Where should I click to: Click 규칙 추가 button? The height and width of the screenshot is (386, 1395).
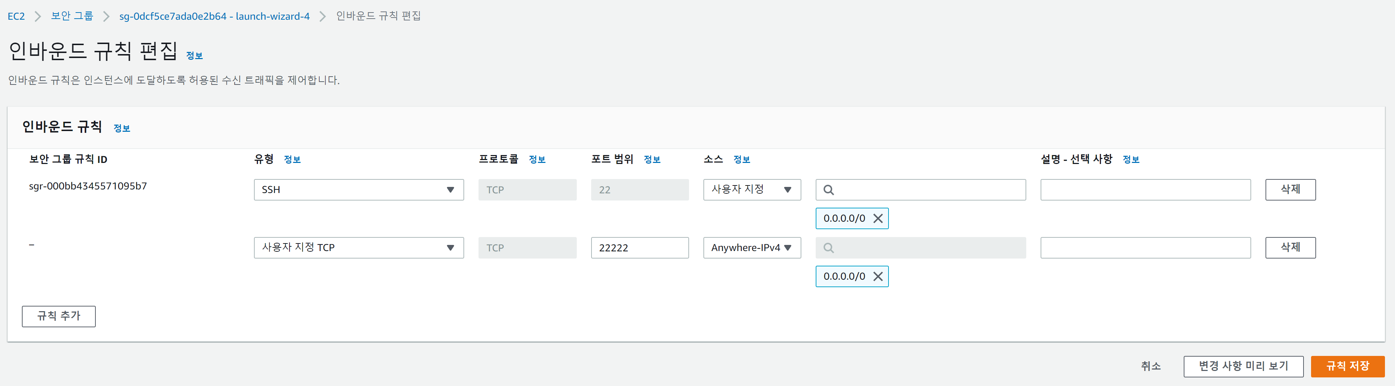59,316
